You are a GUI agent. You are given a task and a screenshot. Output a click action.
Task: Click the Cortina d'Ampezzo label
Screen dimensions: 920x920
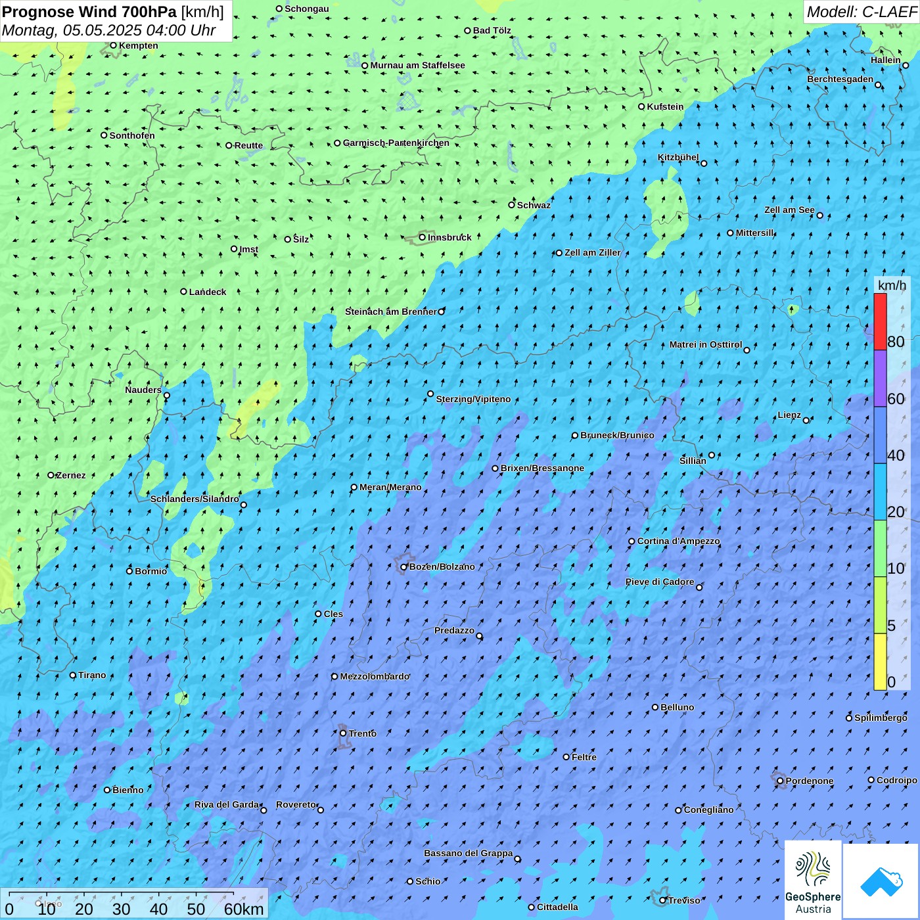[x=678, y=541]
